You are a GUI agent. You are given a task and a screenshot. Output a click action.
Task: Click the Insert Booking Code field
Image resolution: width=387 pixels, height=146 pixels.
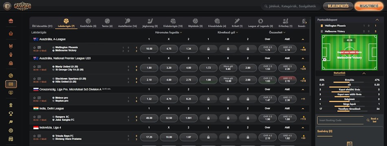click(341, 120)
